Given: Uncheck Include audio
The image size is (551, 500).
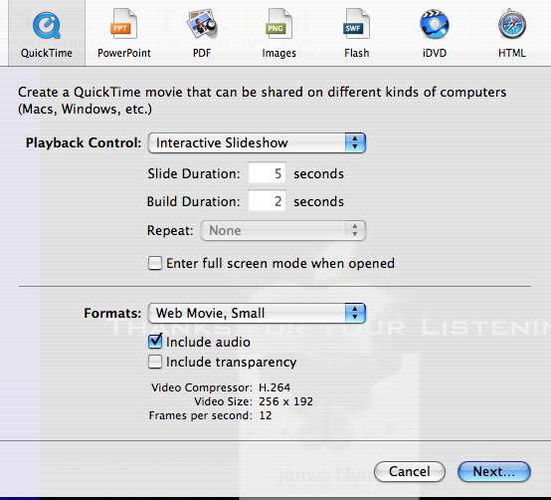Looking at the screenshot, I should point(155,342).
